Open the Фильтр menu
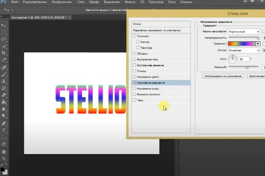 click(130, 2)
